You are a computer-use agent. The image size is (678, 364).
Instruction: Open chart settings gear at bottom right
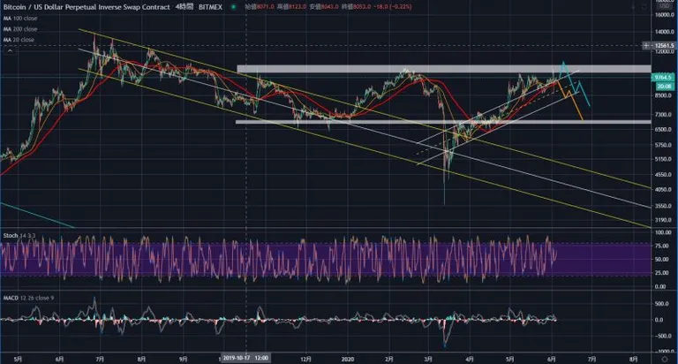coord(665,360)
